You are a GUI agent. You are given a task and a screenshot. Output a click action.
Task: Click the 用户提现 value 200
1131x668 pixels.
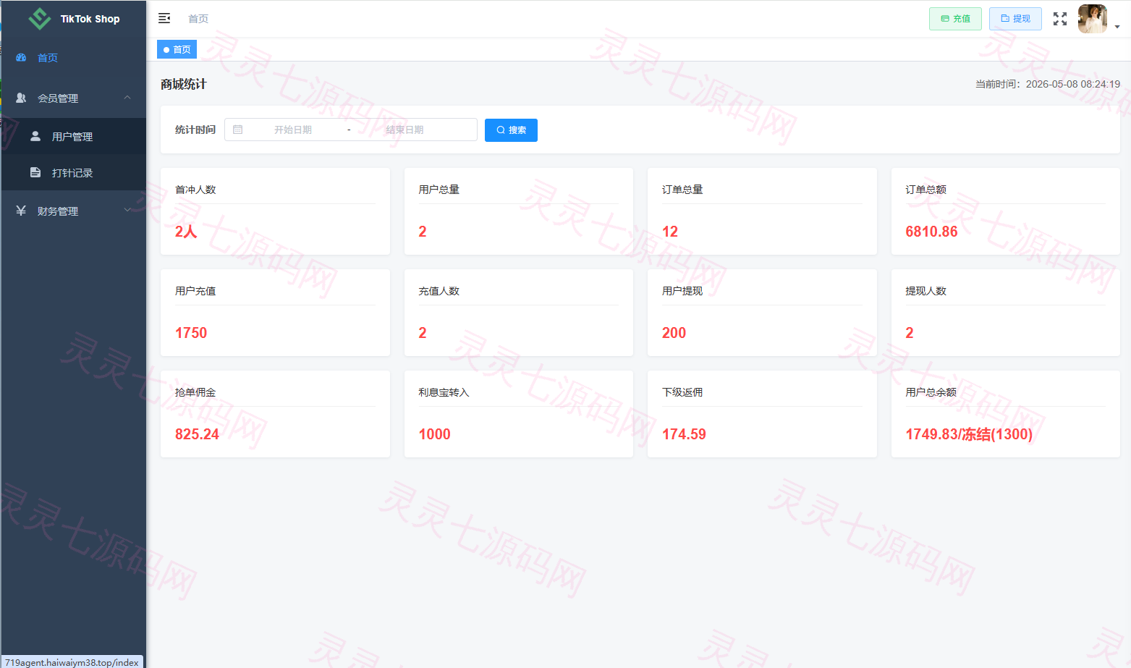tap(674, 333)
